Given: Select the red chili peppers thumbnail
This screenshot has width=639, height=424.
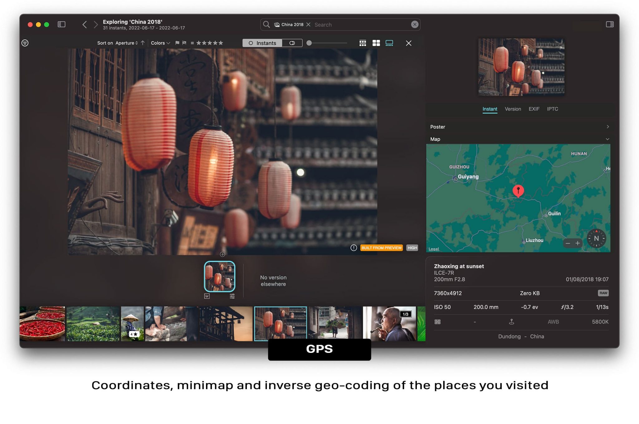Looking at the screenshot, I should coord(42,324).
